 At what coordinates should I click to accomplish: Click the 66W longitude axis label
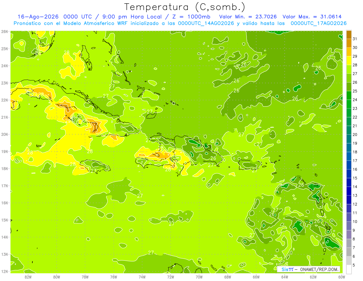click(x=256, y=277)
